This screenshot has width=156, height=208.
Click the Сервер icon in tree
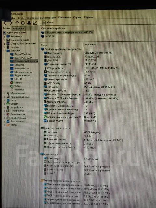[8, 47]
